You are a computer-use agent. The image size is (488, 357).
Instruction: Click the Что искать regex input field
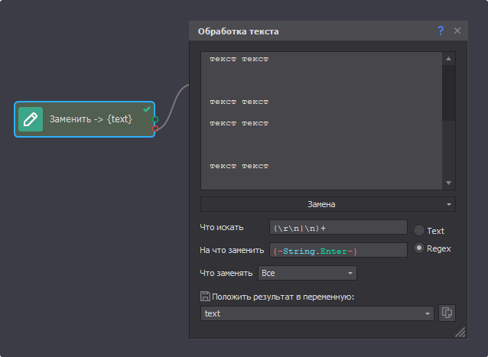pyautogui.click(x=337, y=227)
